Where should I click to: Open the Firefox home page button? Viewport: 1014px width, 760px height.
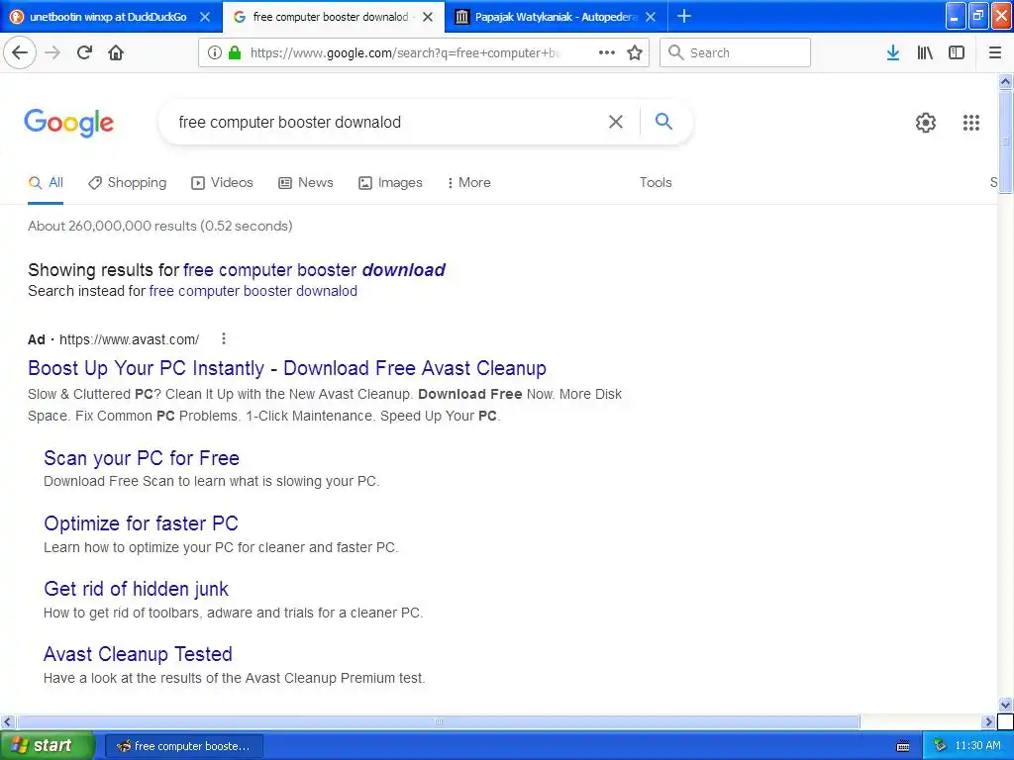click(x=116, y=52)
